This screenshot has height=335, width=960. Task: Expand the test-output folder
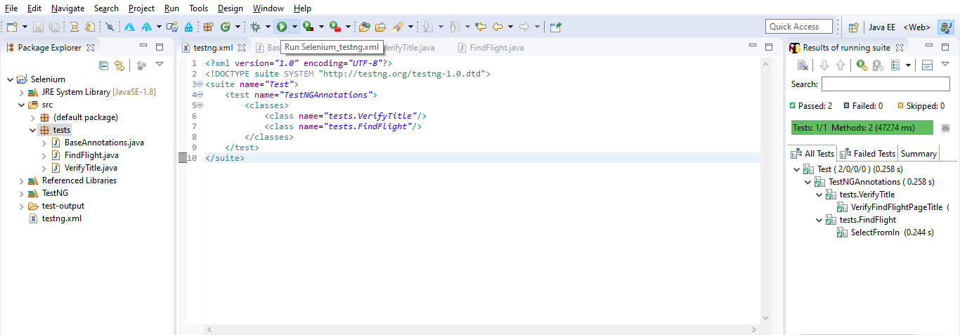(21, 206)
